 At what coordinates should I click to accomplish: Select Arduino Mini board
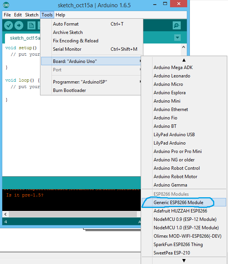pyautogui.click(x=184, y=101)
